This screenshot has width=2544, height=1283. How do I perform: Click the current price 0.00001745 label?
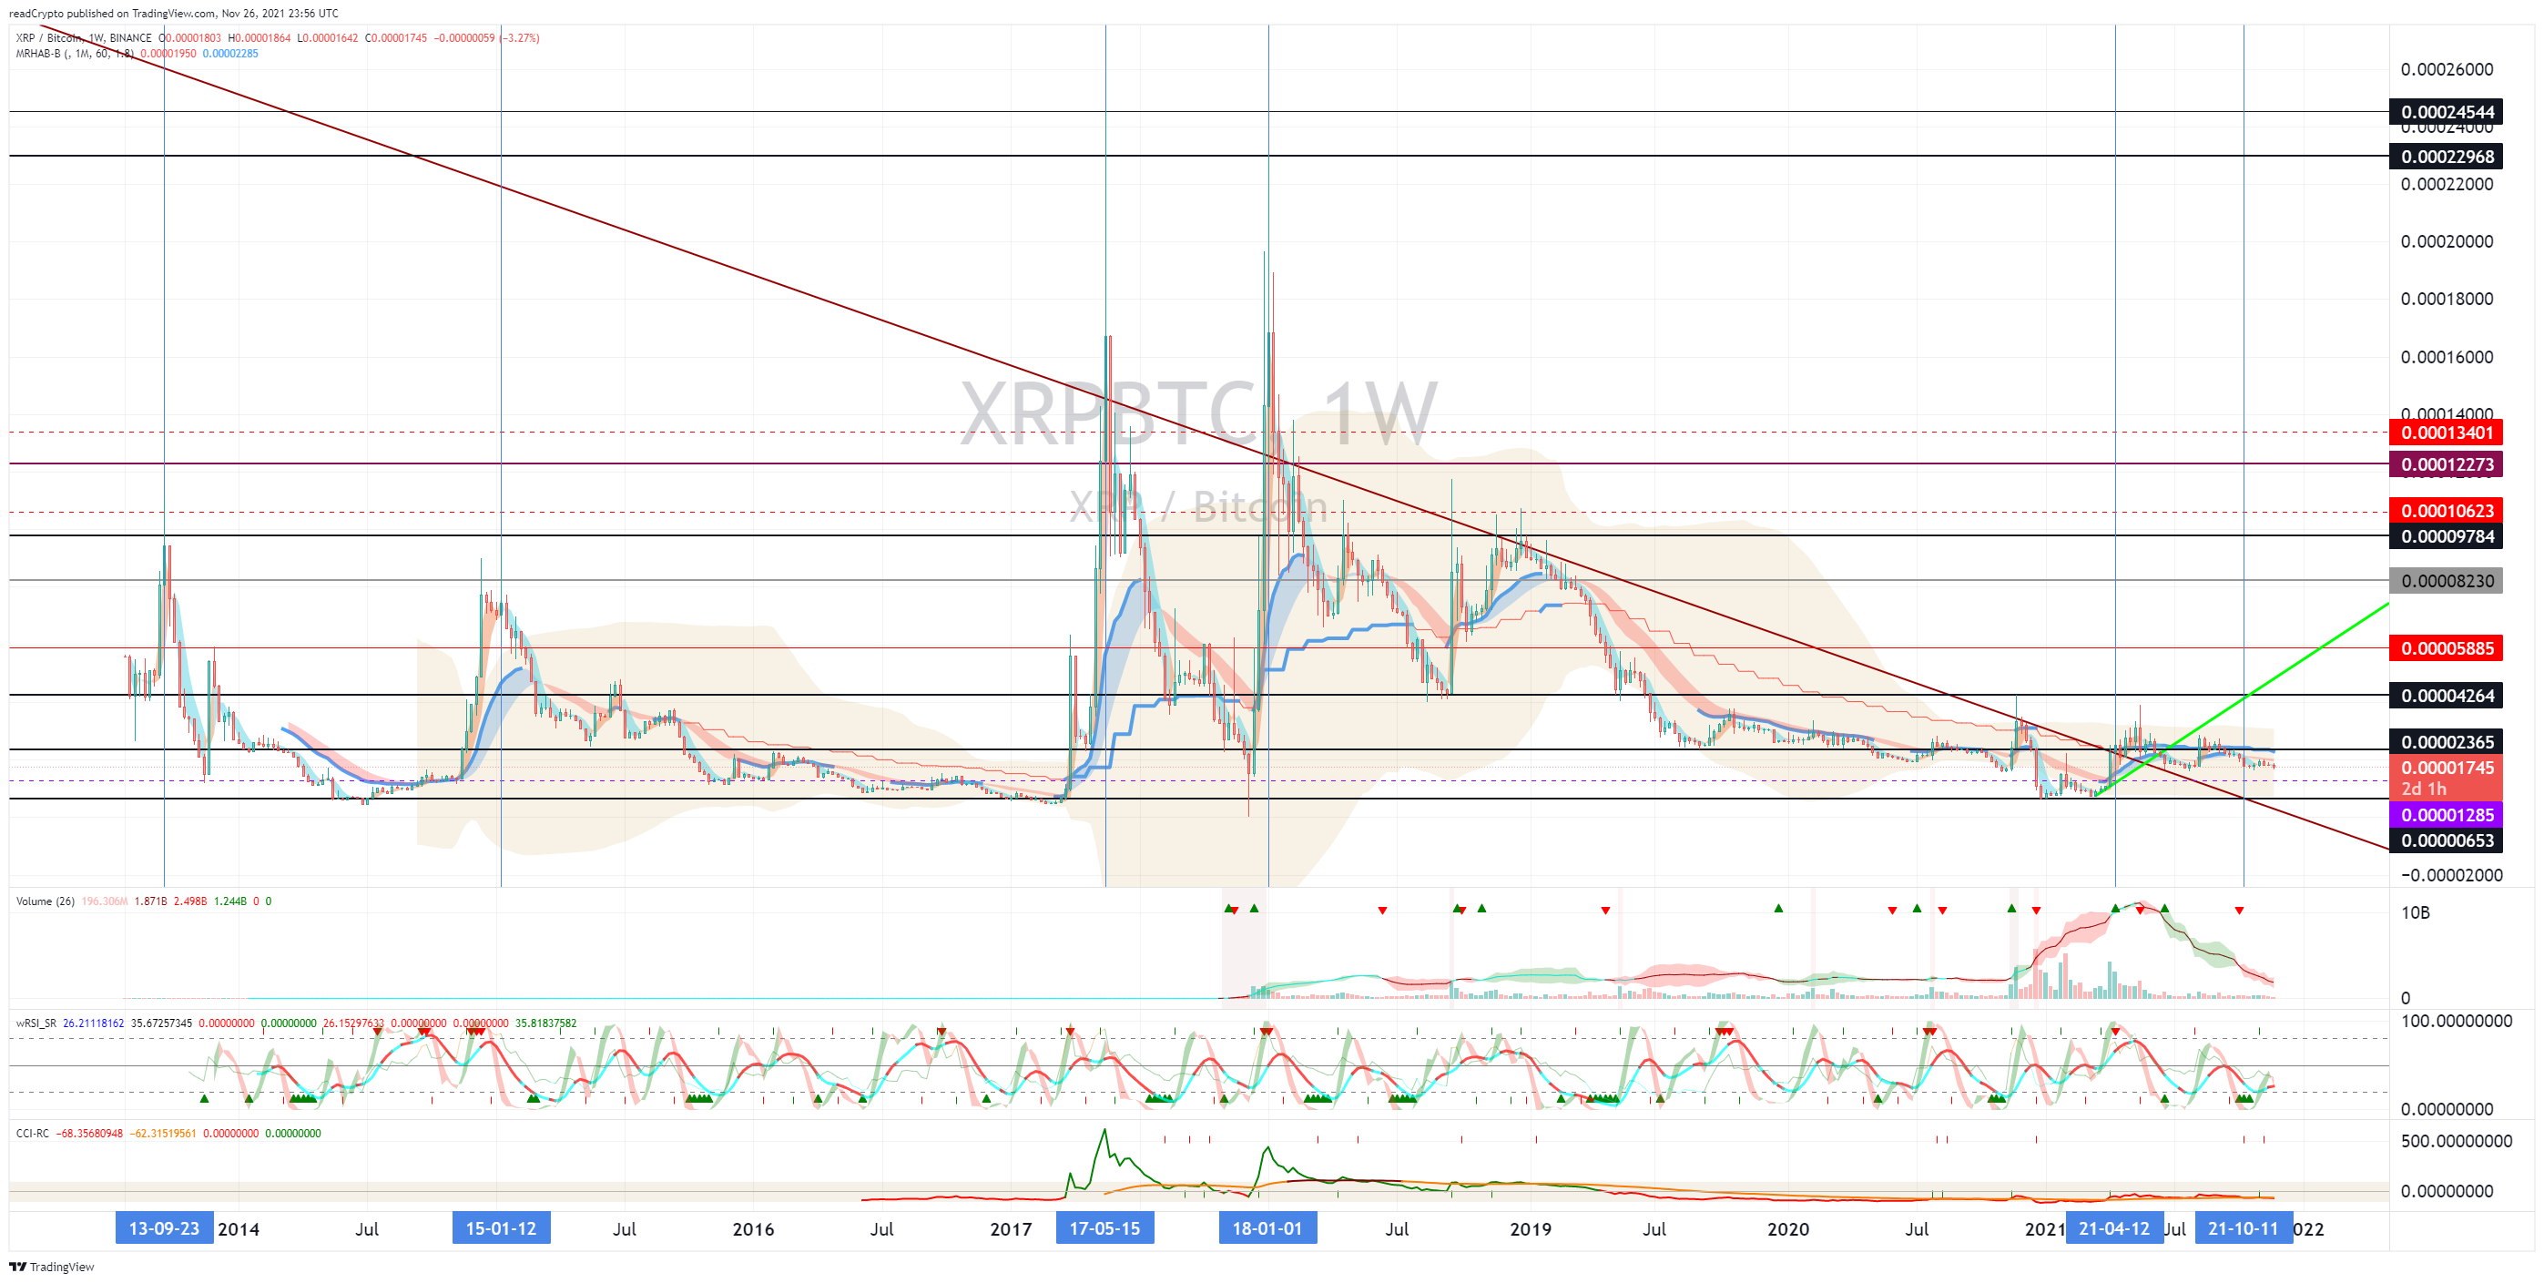pos(2446,768)
